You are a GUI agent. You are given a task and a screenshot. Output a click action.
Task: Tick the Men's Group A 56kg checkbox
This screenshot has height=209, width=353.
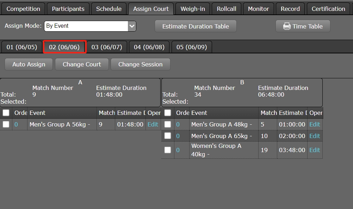tap(6, 124)
